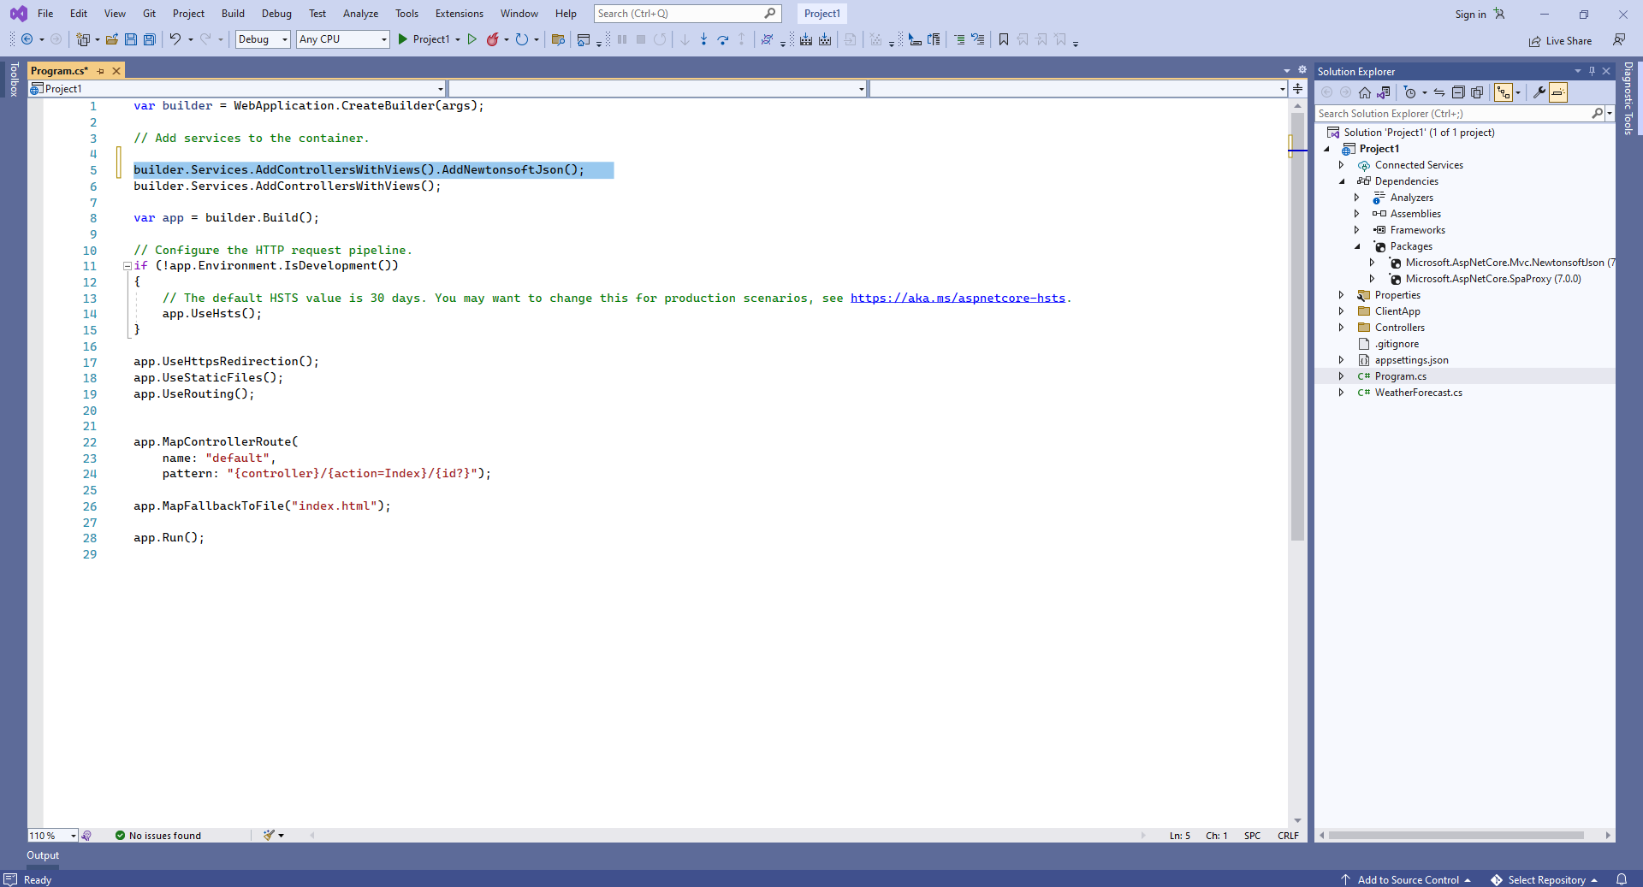1643x887 pixels.
Task: Click the Toggle Bookmark icon in toolbar
Action: [x=1004, y=39]
